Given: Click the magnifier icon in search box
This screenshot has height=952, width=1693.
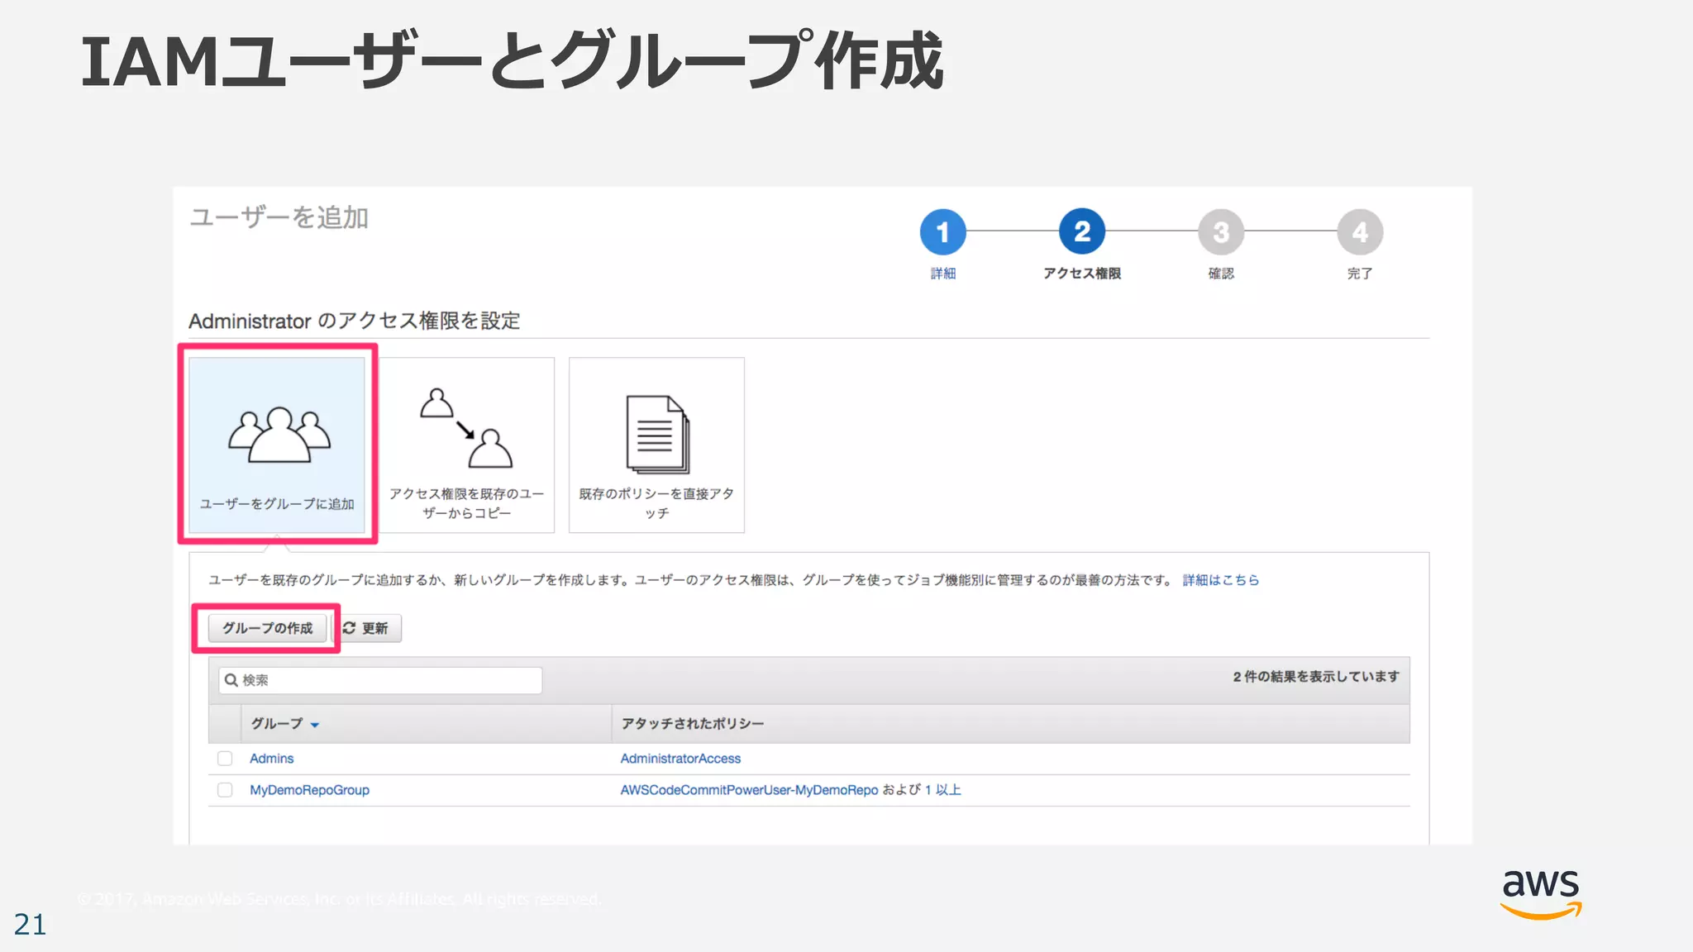Looking at the screenshot, I should (x=231, y=680).
